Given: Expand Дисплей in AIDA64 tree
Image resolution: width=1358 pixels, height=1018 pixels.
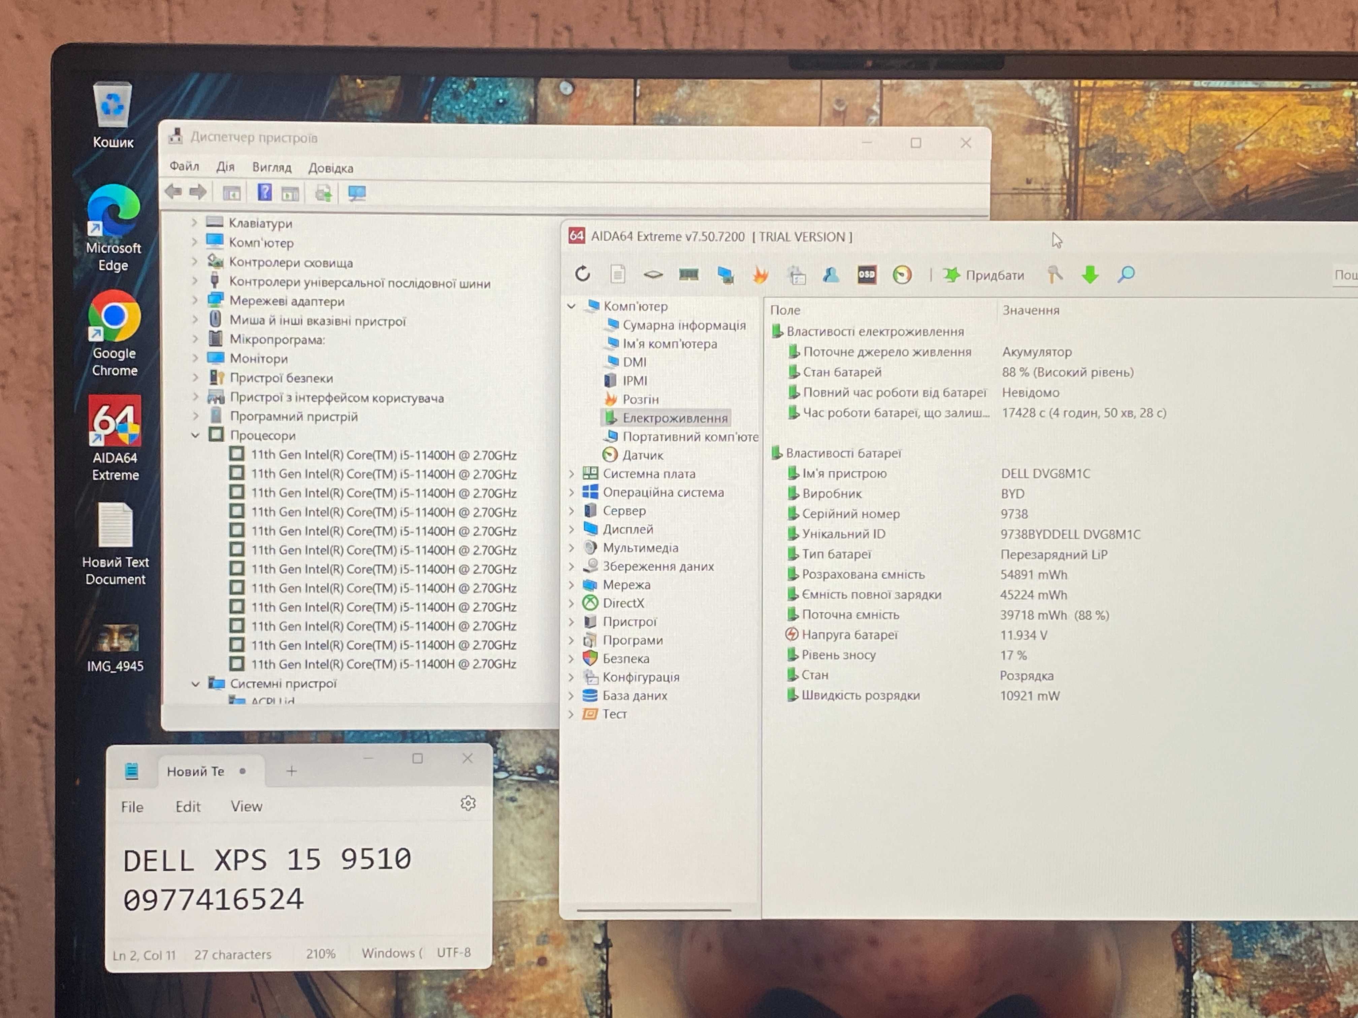Looking at the screenshot, I should click(x=571, y=529).
